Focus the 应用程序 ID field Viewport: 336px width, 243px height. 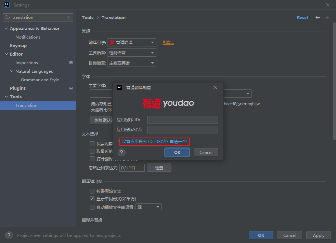(183, 120)
